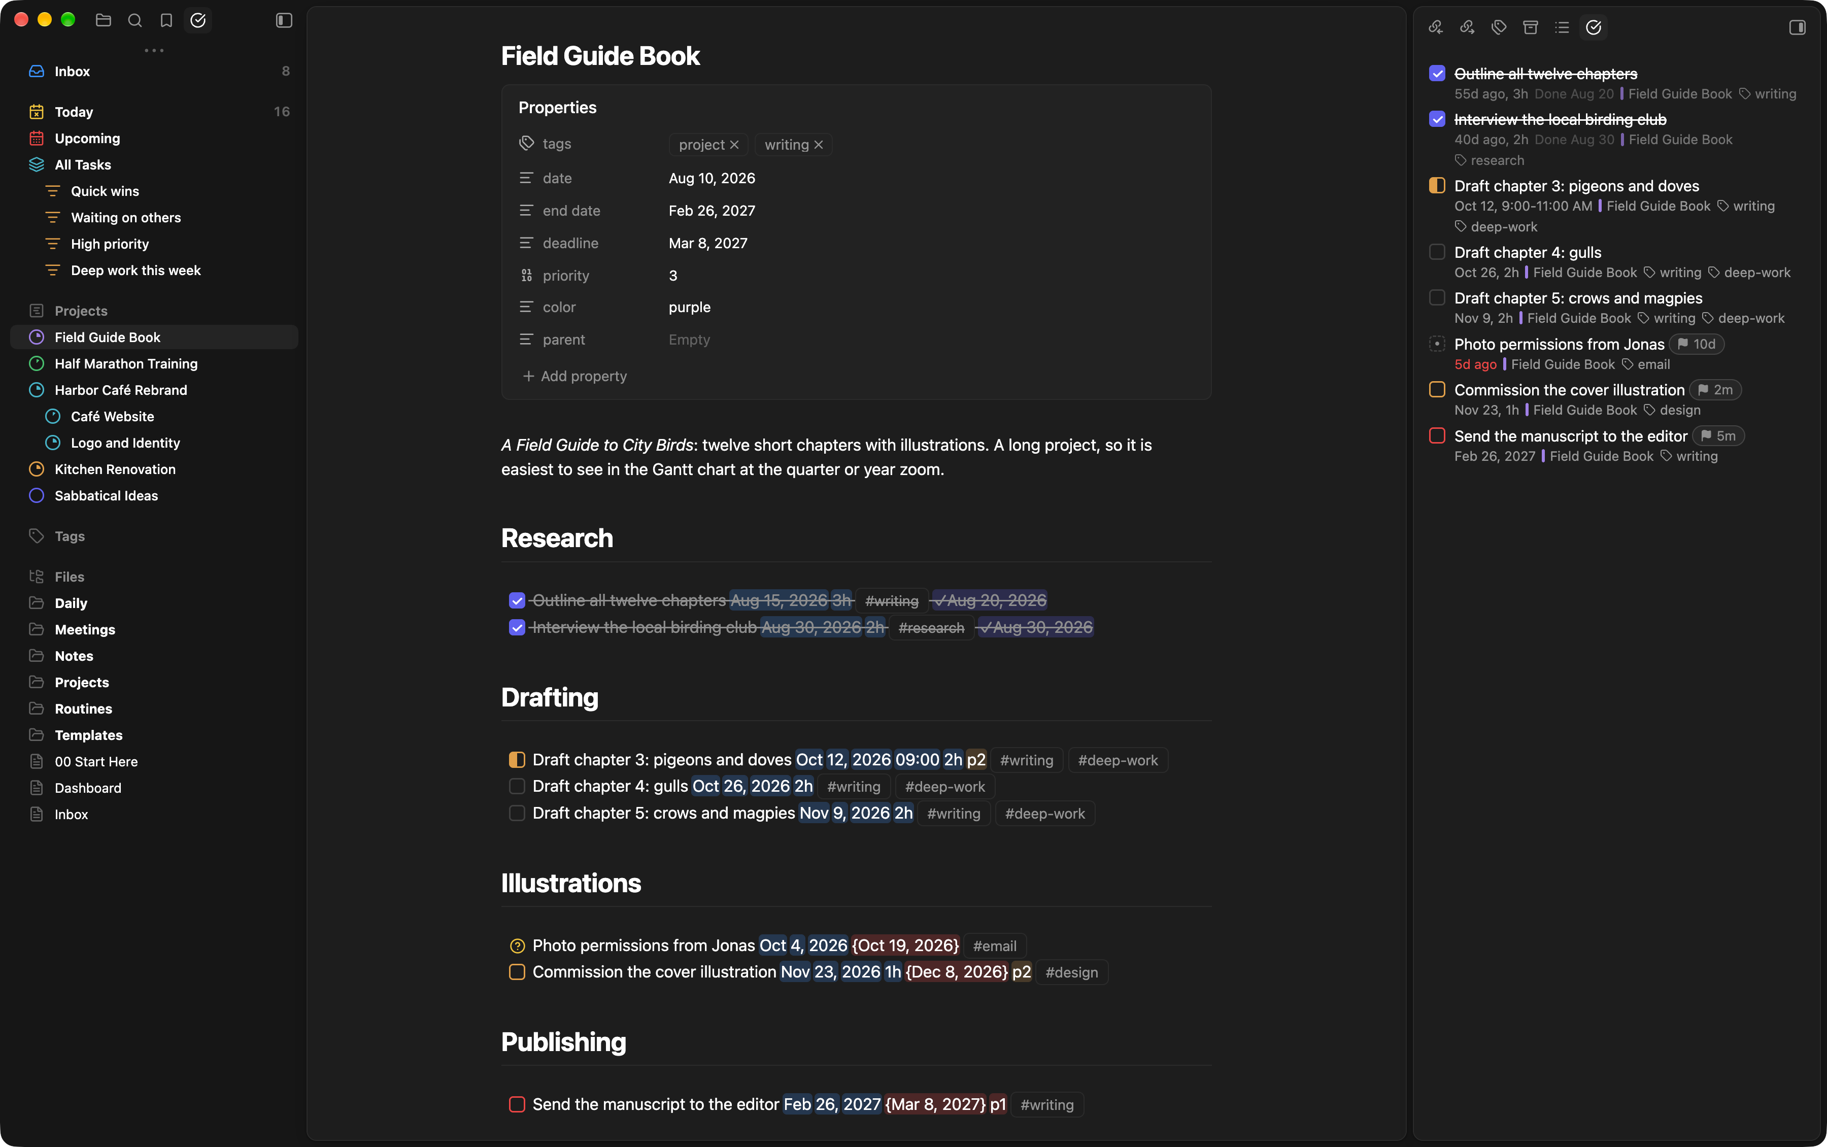This screenshot has height=1147, width=1827.
Task: Click the 10d flag badge on Photo permissions
Action: pos(1697,345)
